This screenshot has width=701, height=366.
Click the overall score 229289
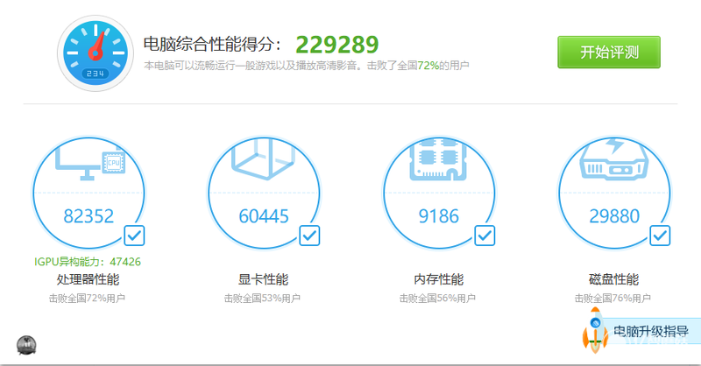coord(337,45)
